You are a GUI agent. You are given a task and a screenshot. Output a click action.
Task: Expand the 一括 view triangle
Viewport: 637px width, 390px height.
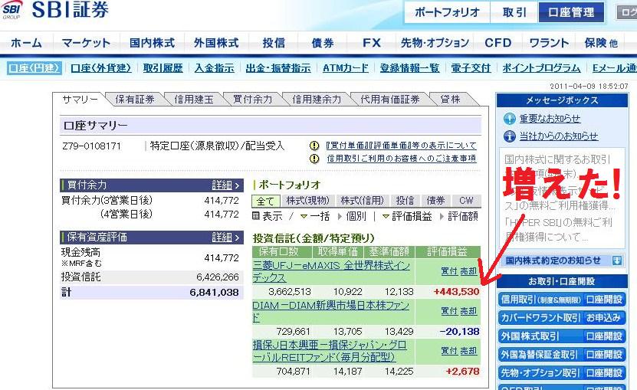click(304, 217)
